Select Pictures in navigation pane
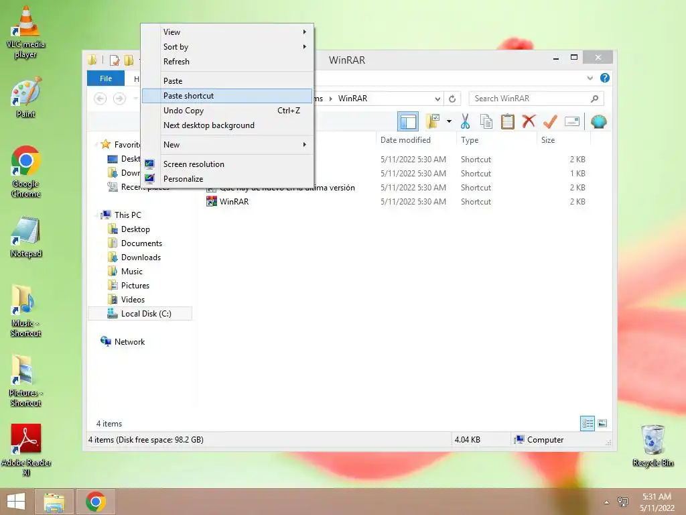Screen dimensions: 686x515 pyautogui.click(x=135, y=286)
